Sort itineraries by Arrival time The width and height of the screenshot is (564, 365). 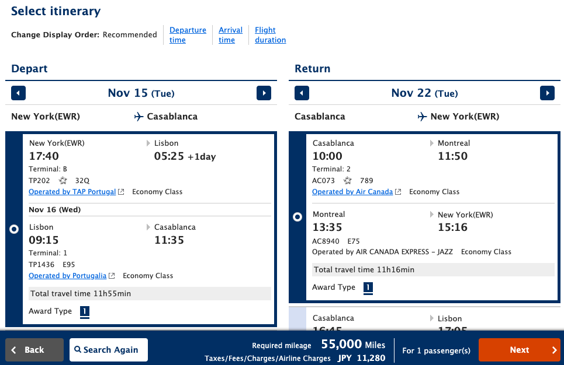[230, 35]
